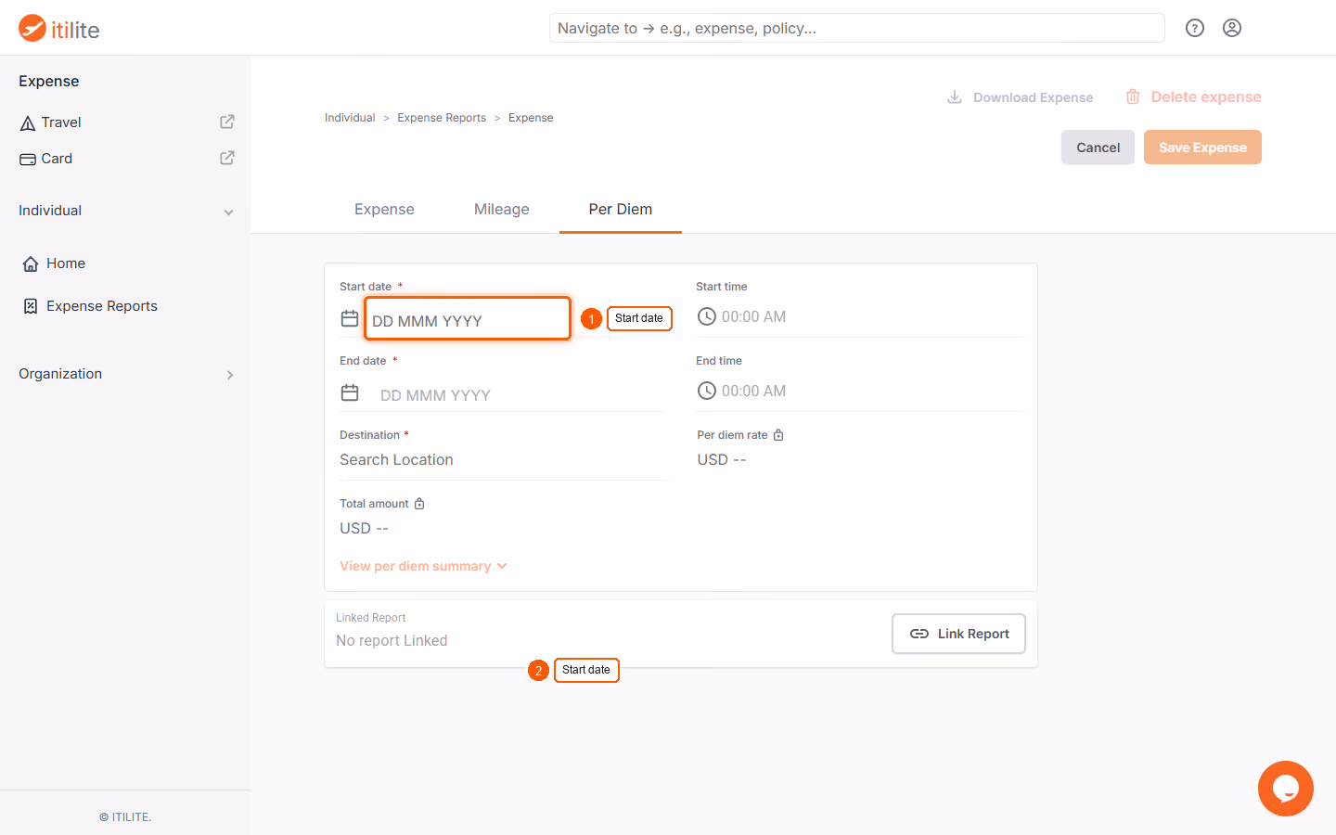The image size is (1336, 835).
Task: Click the End time field
Action: (x=860, y=391)
